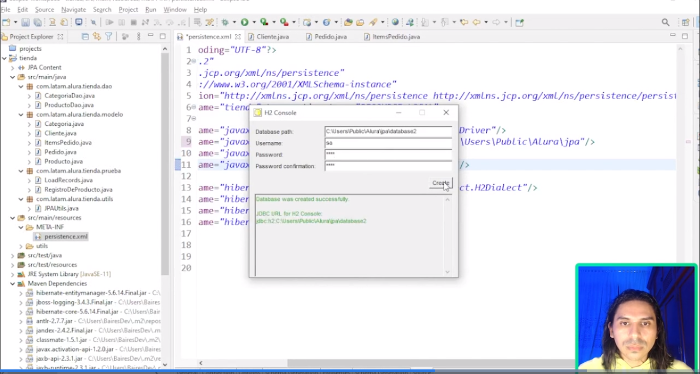Open the Project menu

pyautogui.click(x=128, y=9)
